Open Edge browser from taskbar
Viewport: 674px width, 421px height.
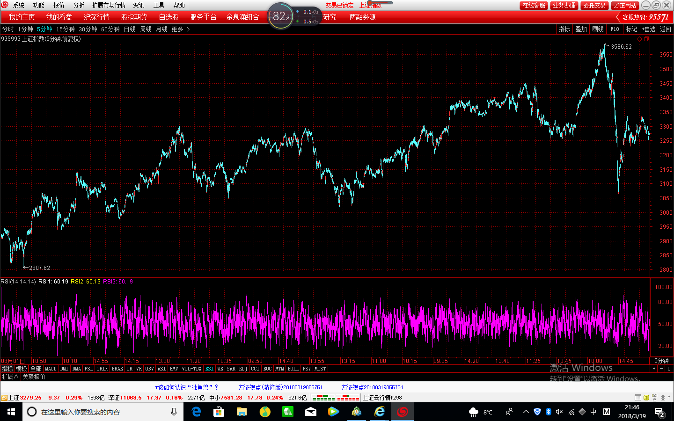click(x=196, y=412)
